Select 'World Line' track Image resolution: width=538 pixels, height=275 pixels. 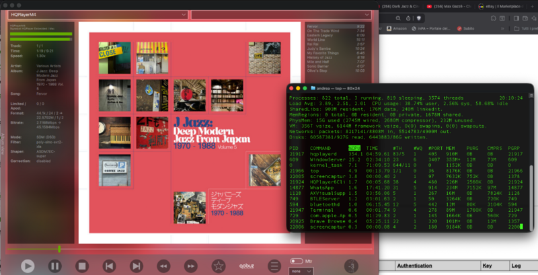(x=336, y=40)
